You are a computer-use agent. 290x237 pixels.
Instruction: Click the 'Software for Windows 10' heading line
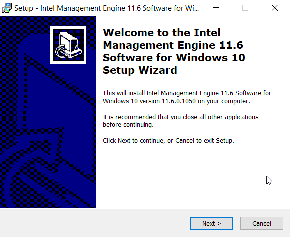click(x=174, y=57)
